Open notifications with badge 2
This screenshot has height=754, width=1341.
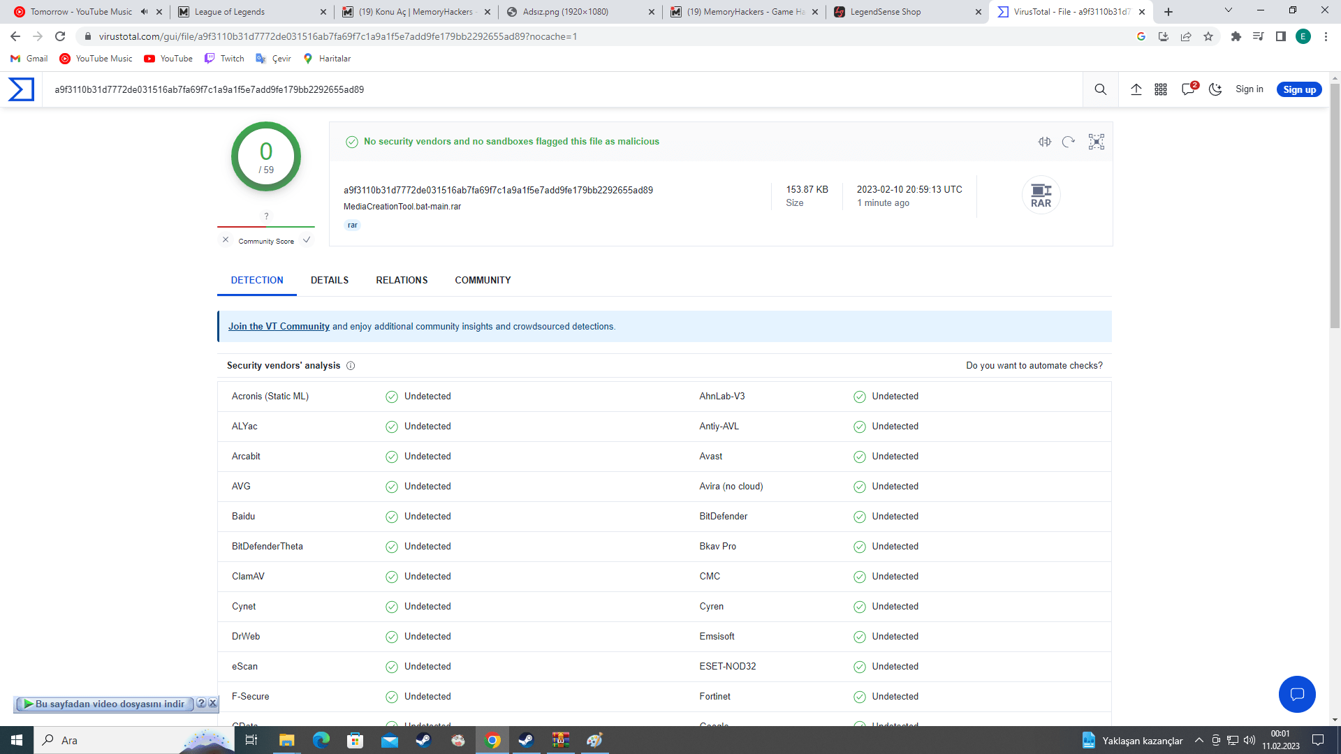1189,89
